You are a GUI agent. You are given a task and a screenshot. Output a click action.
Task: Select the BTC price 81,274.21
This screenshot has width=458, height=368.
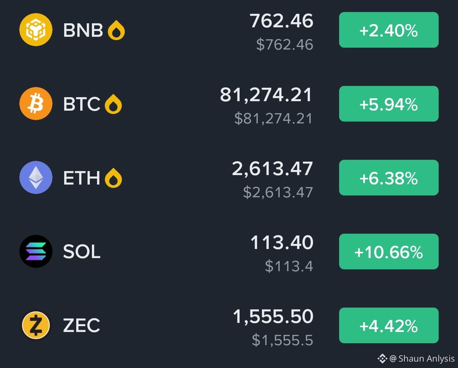(x=266, y=95)
